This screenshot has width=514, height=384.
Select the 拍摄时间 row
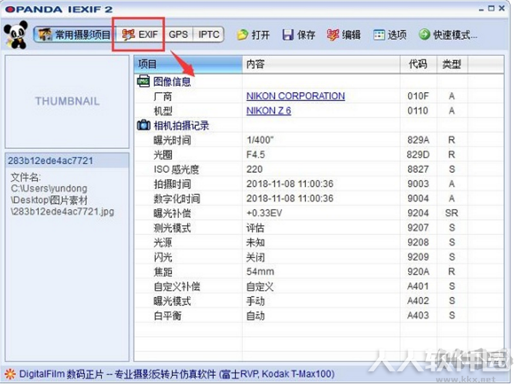(x=319, y=184)
